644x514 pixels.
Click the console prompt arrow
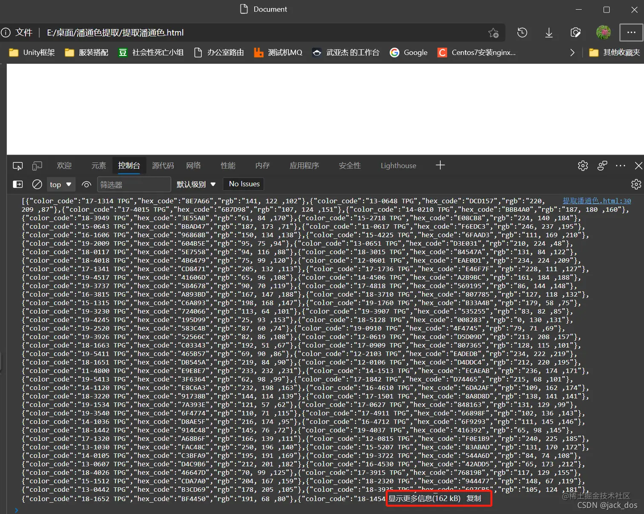(17, 510)
